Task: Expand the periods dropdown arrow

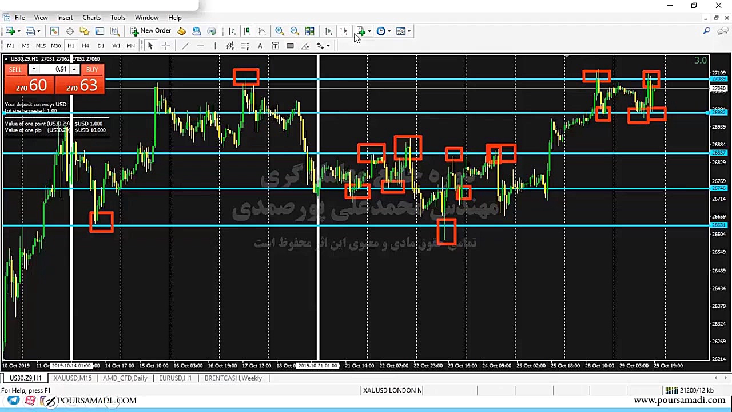Action: [x=389, y=31]
